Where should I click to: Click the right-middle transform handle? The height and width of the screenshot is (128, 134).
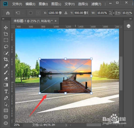(91, 76)
